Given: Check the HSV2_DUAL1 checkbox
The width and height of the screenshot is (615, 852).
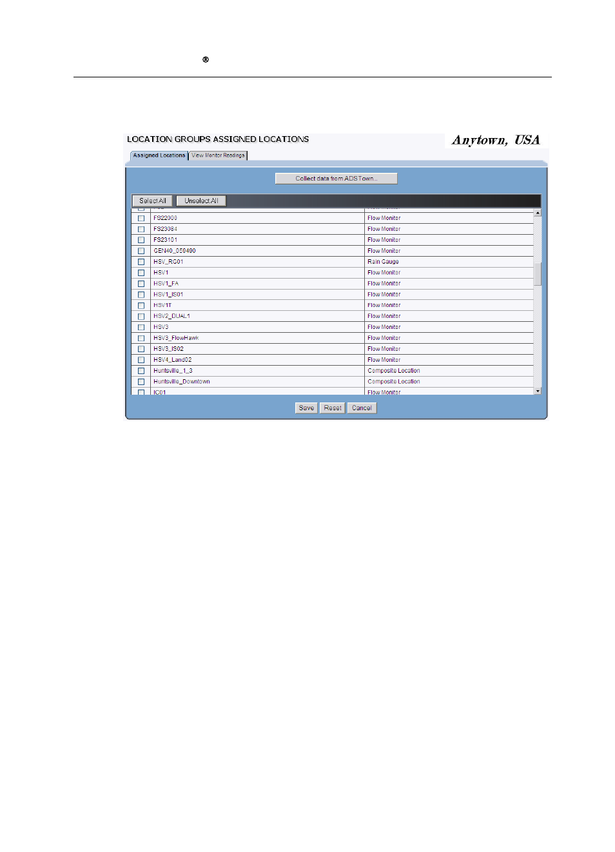Looking at the screenshot, I should (141, 317).
